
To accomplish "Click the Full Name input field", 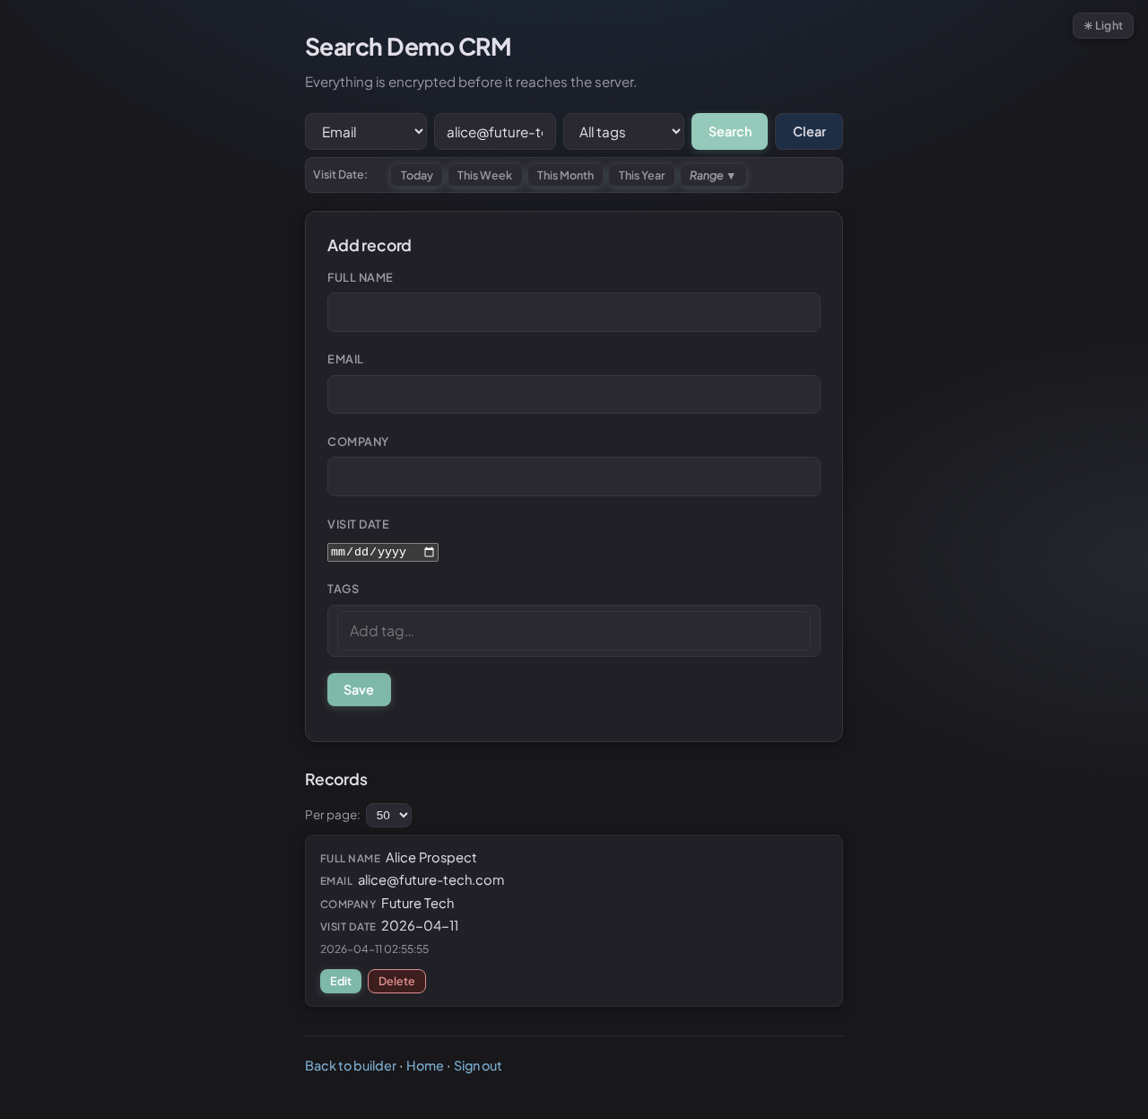I will [574, 312].
